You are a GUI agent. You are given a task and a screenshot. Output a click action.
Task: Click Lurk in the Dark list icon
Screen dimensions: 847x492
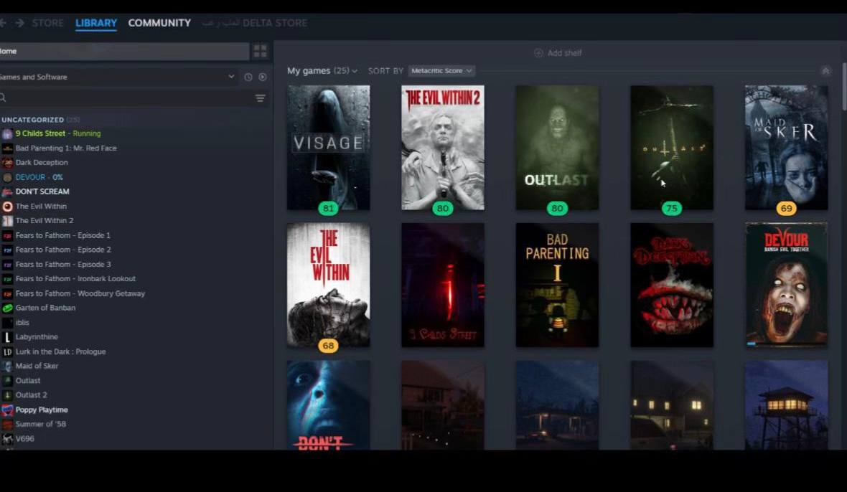click(7, 351)
